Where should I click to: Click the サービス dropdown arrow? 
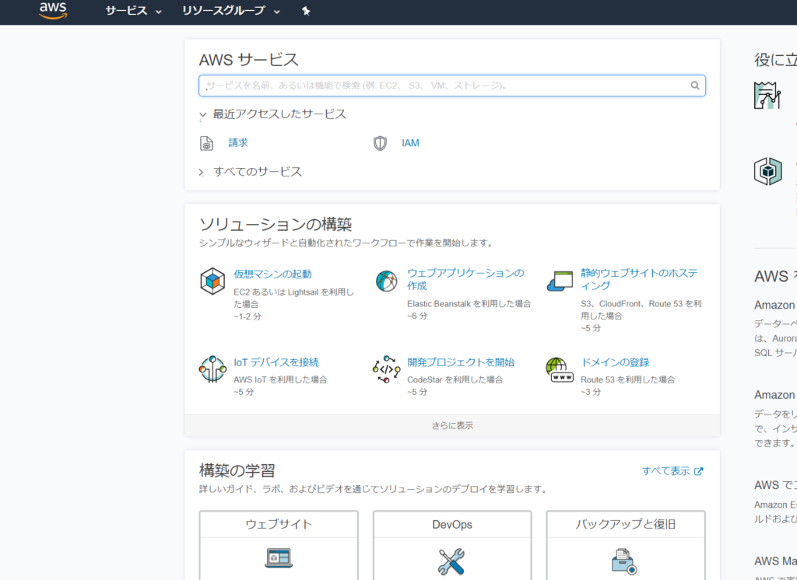159,12
